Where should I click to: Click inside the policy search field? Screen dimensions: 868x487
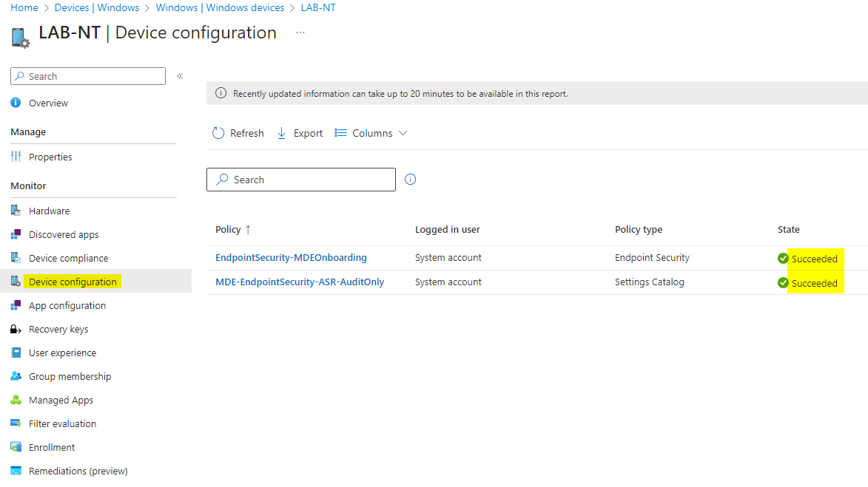click(300, 179)
